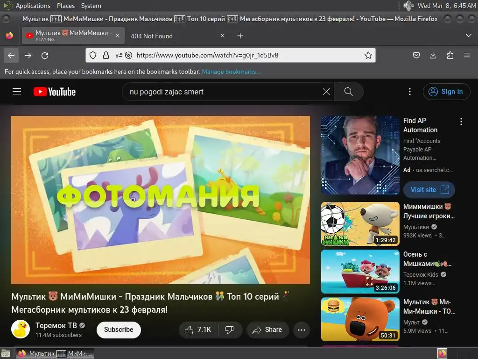Open the system volume control

[x=408, y=6]
